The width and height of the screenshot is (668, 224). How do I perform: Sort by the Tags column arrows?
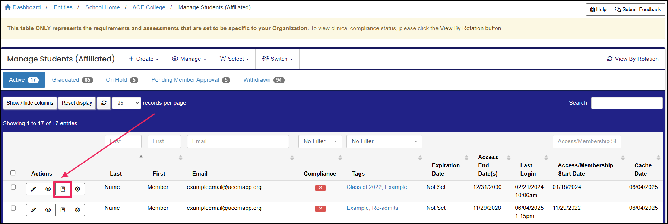pos(420,158)
